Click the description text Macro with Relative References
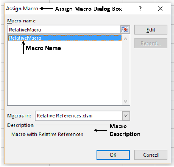The height and width of the screenshot is (167, 174). tap(47, 134)
